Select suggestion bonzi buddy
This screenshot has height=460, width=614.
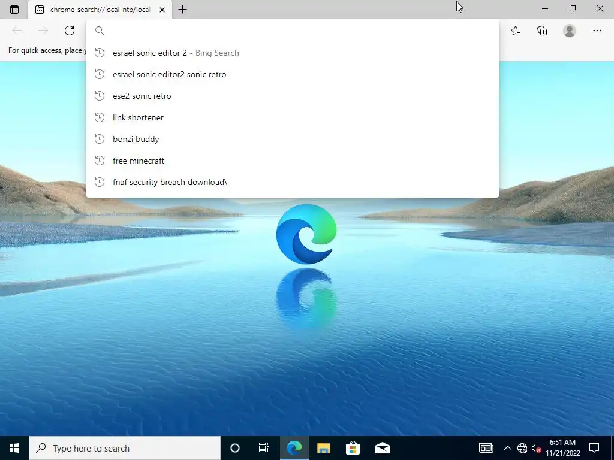293,139
